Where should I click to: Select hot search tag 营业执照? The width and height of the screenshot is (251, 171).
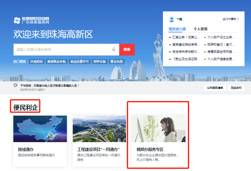(116, 62)
